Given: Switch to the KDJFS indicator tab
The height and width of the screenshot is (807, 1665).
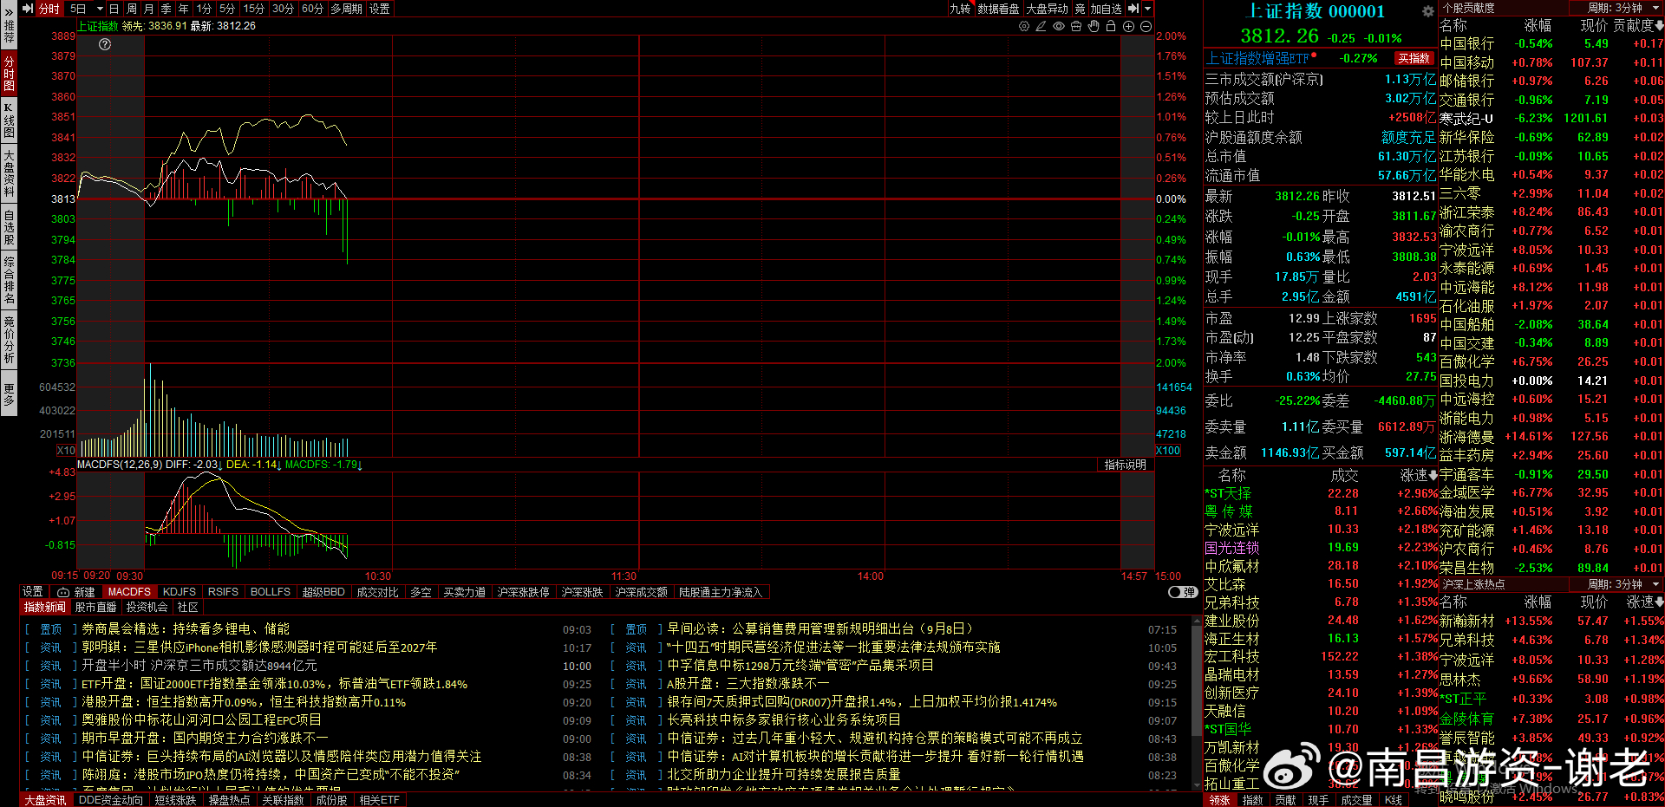Looking at the screenshot, I should pos(180,592).
